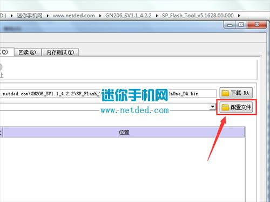Viewport: 270px width, 202px height.
Task: Expand arrow after SP_Flash_Tool_v5.1628.00.000 folder
Action: (x=239, y=16)
